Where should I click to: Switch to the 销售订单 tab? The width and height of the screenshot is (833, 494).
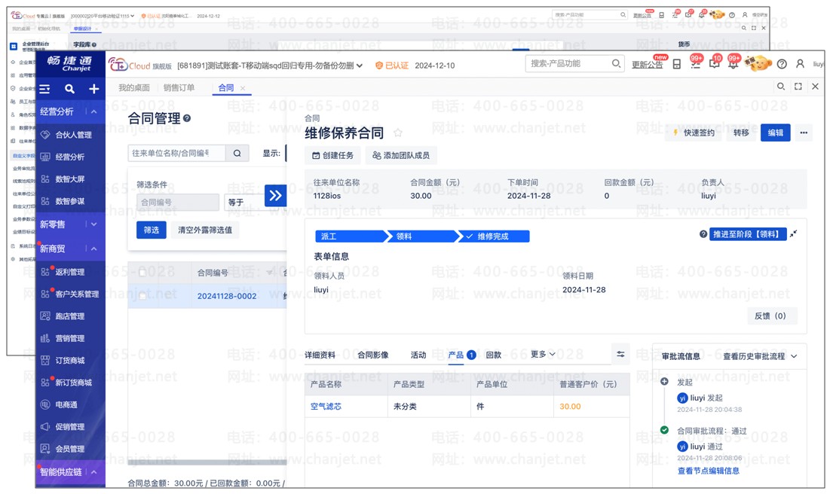179,88
